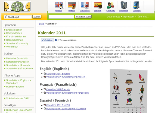The height and width of the screenshot is (113, 155).
Task: Open Spanisch lernen in the sidebar
Action: [14, 40]
